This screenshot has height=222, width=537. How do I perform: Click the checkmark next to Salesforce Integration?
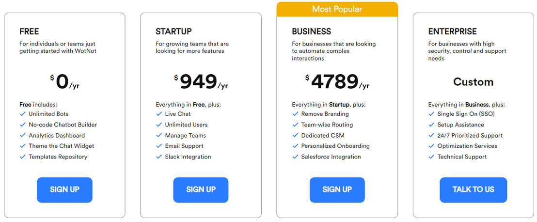[x=295, y=157]
